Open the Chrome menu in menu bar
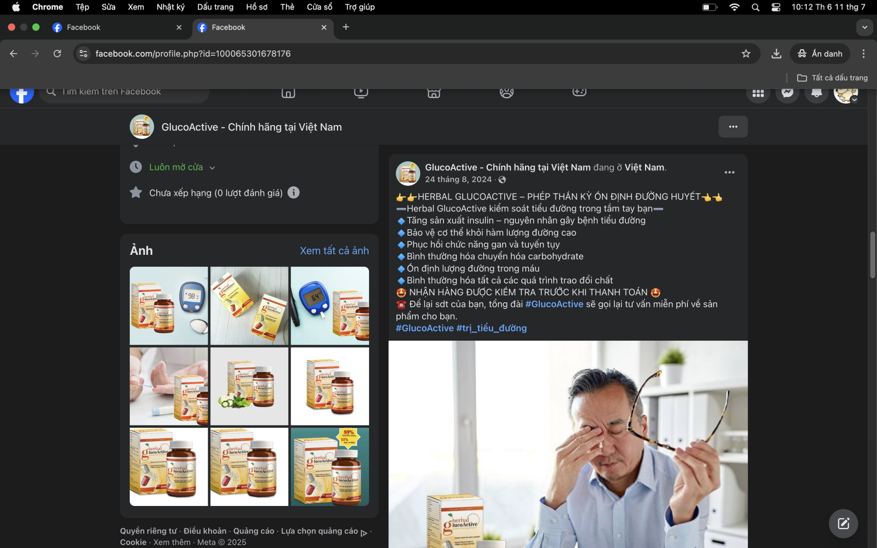Image resolution: width=877 pixels, height=548 pixels. (x=48, y=7)
